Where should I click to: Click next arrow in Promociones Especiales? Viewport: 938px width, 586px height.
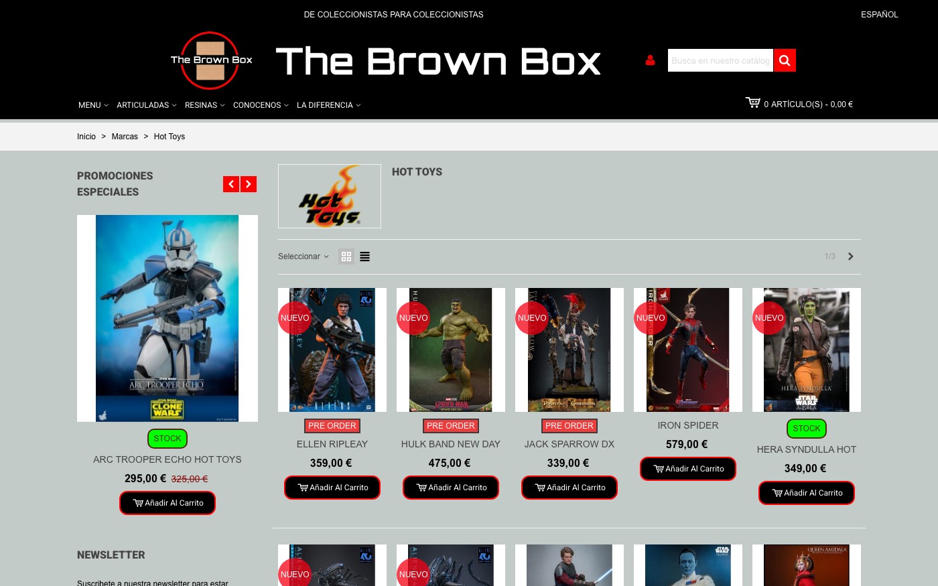(249, 184)
